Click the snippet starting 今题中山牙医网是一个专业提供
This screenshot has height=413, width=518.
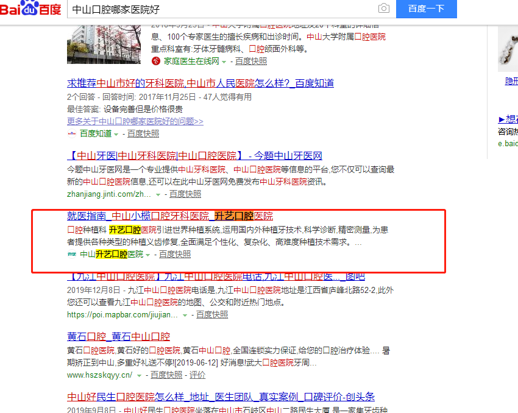230,175
